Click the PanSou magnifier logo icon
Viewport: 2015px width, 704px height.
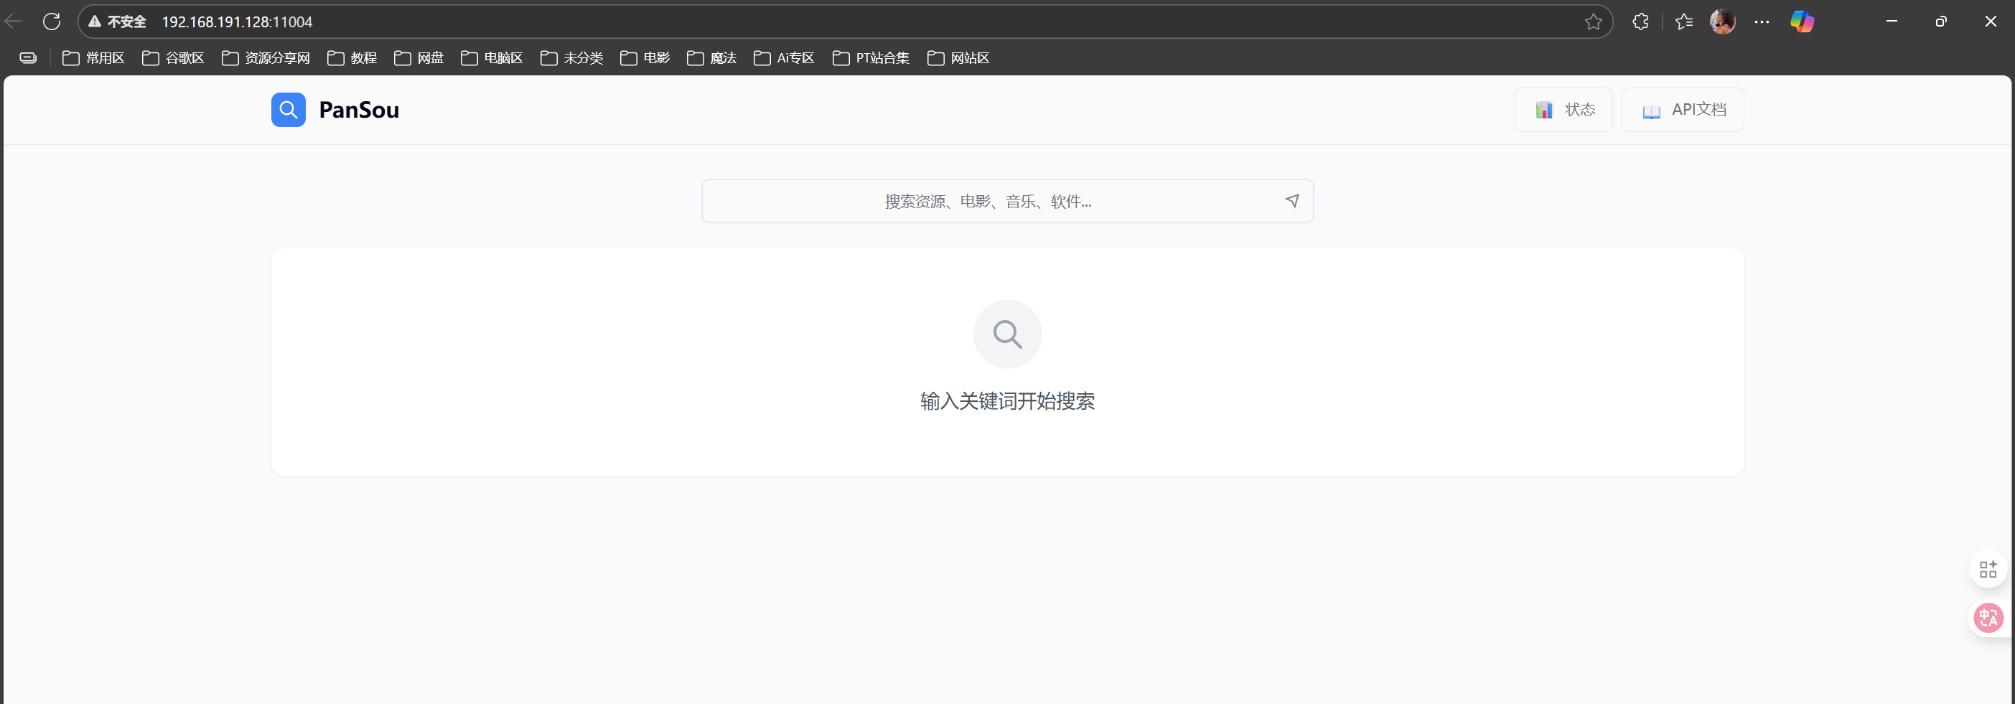pos(288,110)
